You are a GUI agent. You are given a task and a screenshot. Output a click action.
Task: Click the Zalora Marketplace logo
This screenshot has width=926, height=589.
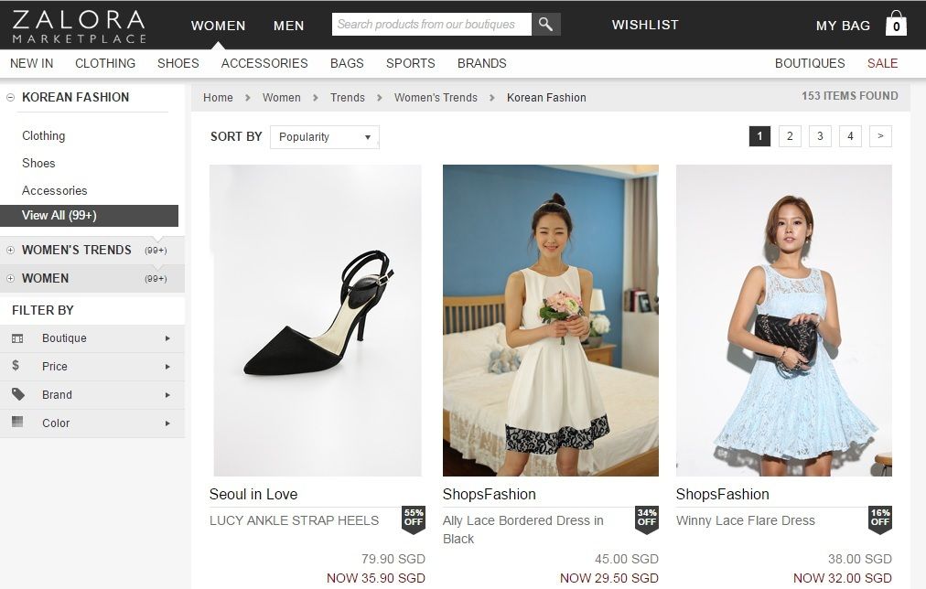point(79,27)
